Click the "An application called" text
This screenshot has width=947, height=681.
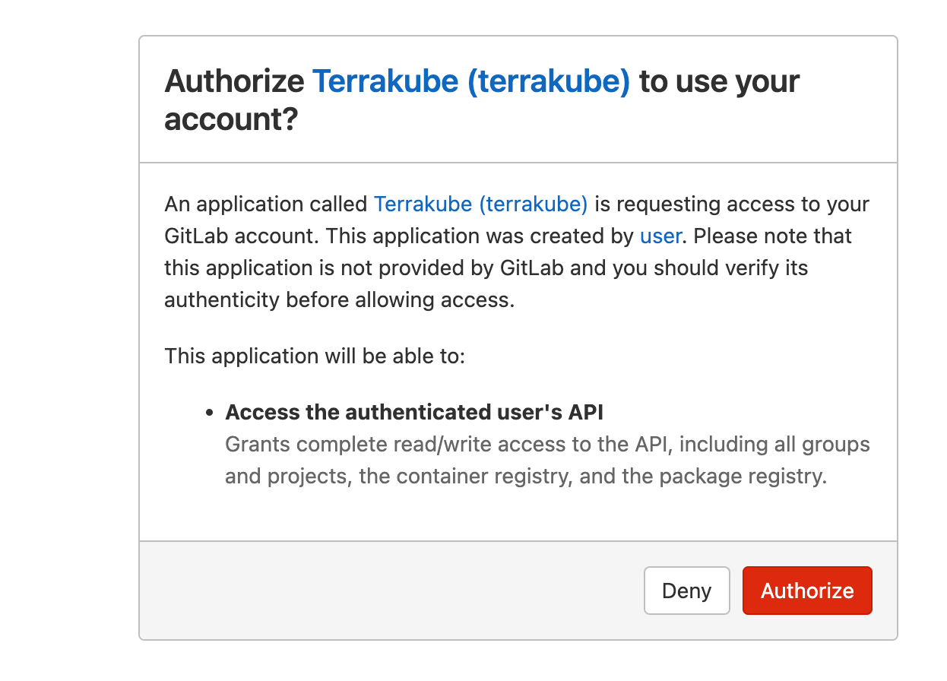pyautogui.click(x=266, y=204)
